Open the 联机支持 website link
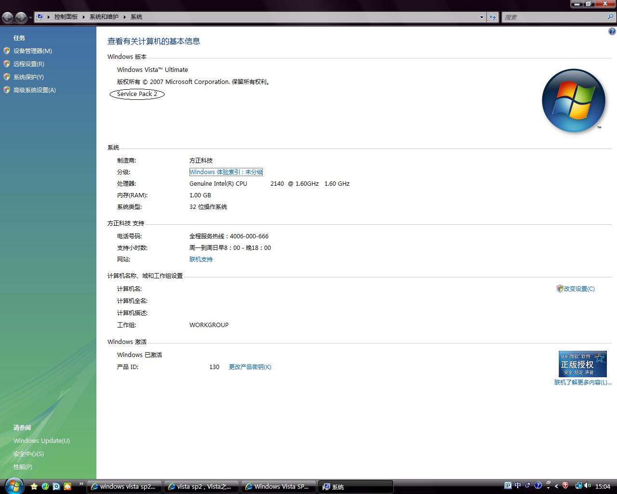This screenshot has height=494, width=617. pos(201,259)
